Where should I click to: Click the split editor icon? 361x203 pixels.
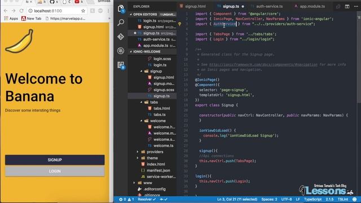click(x=347, y=6)
